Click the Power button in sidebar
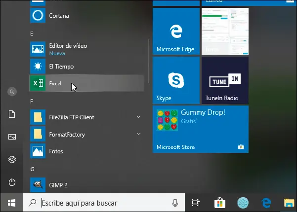 pyautogui.click(x=12, y=182)
